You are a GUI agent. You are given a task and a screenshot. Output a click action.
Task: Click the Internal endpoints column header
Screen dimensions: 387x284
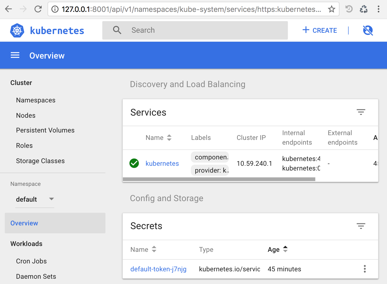297,138
